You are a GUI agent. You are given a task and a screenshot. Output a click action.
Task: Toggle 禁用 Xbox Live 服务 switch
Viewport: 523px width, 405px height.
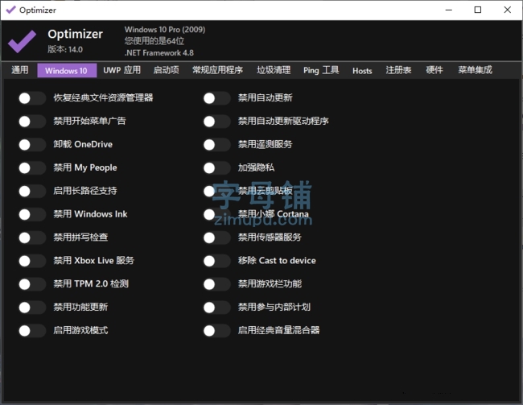32,261
